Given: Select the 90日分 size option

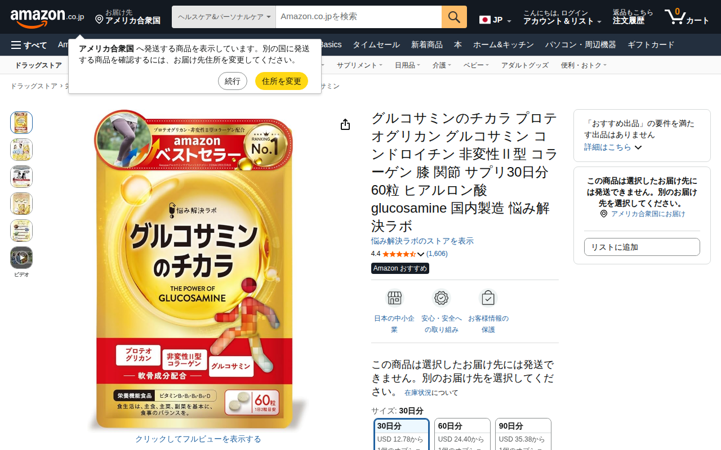Looking at the screenshot, I should pyautogui.click(x=523, y=434).
